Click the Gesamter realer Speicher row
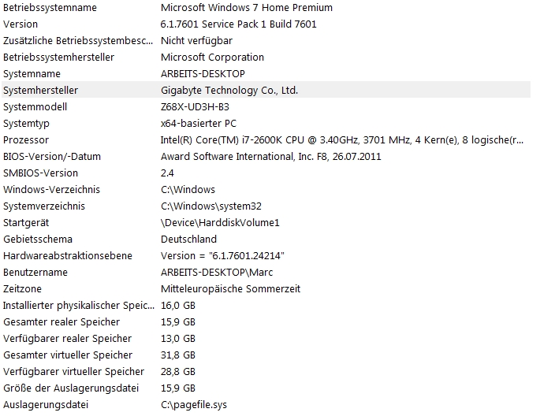This screenshot has width=540, height=416. [266, 321]
